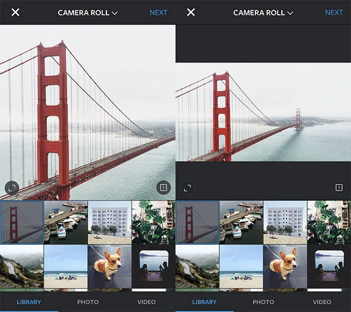This screenshot has height=312, width=351.
Task: Select the beach photo thumbnail on right screen
Action: click(x=241, y=266)
